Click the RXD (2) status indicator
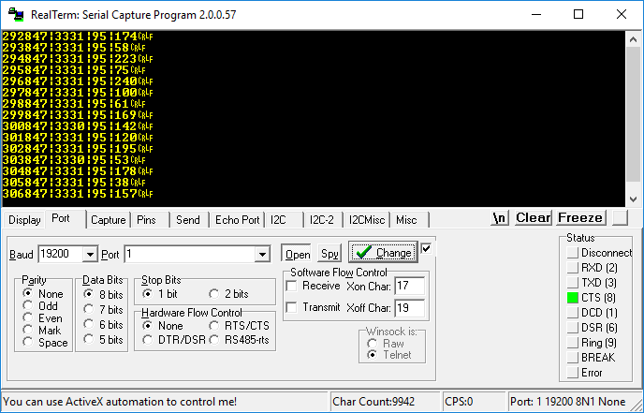 [573, 268]
